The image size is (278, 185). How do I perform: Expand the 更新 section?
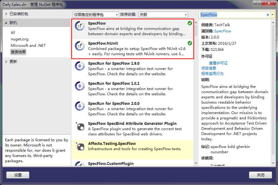coord(6,62)
